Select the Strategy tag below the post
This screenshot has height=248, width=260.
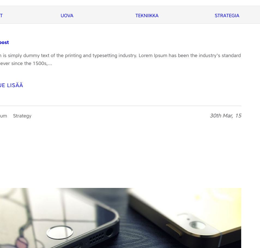[x=22, y=116]
